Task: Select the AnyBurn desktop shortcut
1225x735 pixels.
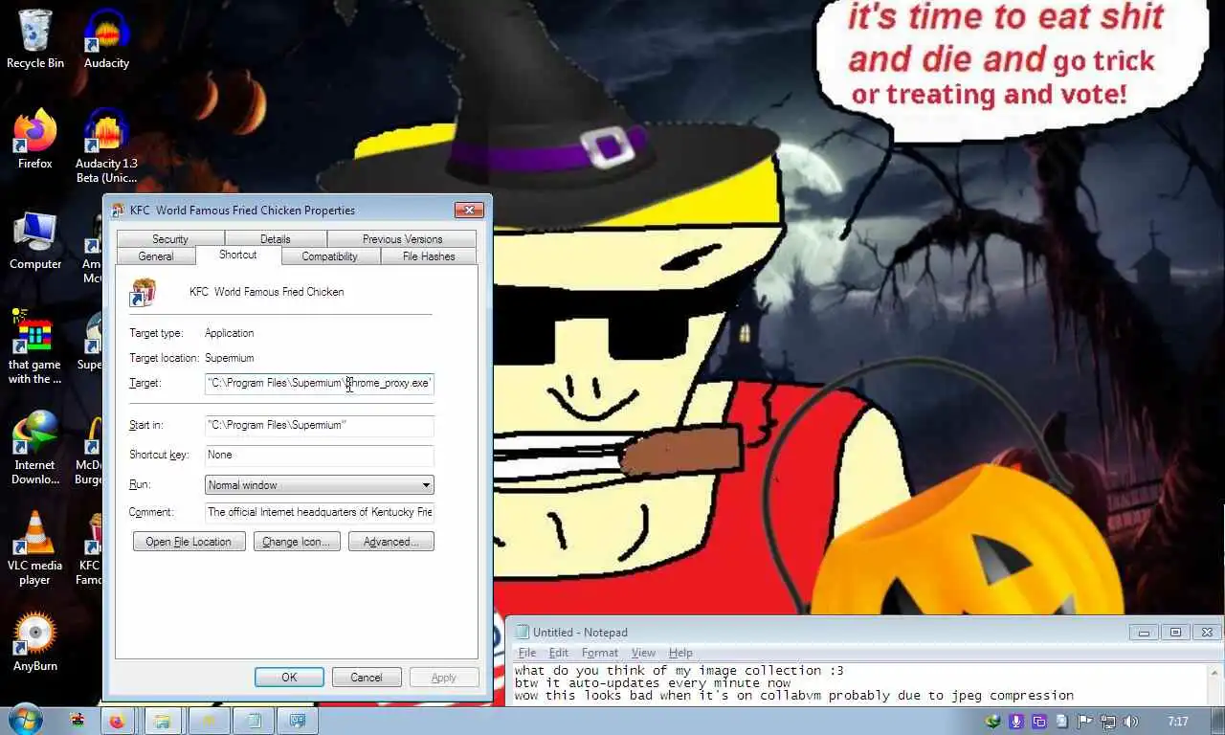Action: click(35, 641)
